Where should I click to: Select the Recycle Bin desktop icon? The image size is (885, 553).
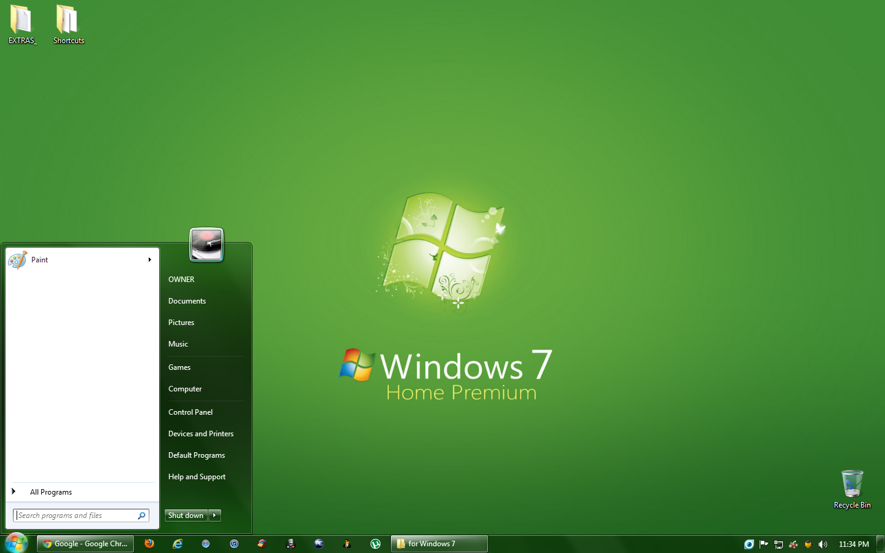(x=852, y=489)
